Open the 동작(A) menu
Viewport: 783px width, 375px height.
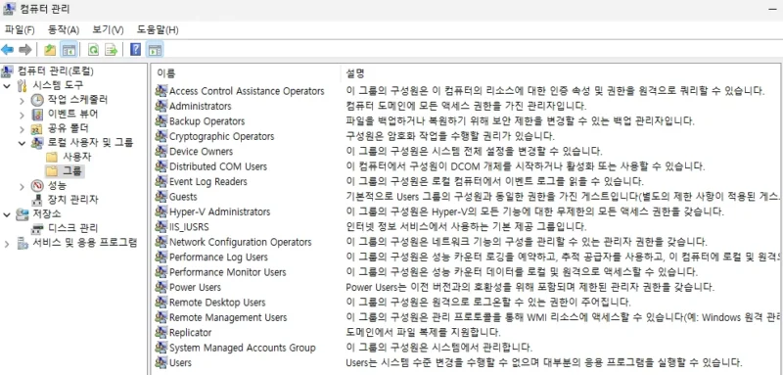tap(64, 30)
